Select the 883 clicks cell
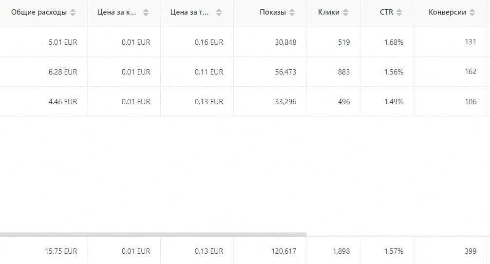490x264 pixels. [344, 72]
